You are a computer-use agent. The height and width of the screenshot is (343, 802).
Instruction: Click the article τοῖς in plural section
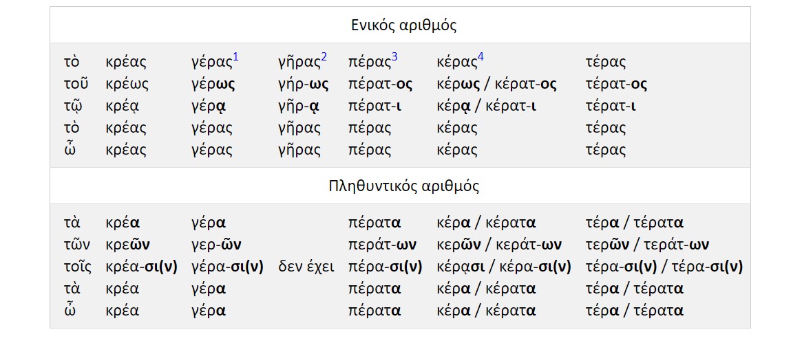78,267
